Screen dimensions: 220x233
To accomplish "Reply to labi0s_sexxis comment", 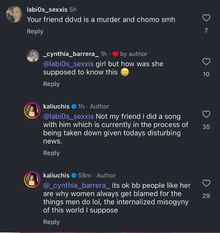I will point(35,32).
